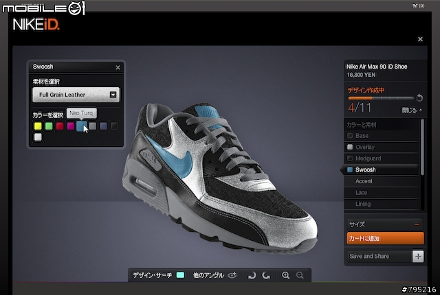Pick the white swoosh color swatch
The image size is (440, 295).
click(x=38, y=137)
